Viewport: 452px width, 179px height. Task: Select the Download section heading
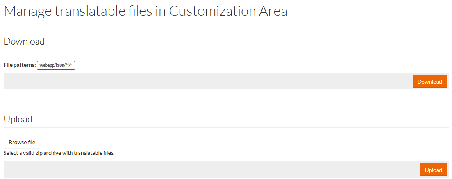[24, 41]
